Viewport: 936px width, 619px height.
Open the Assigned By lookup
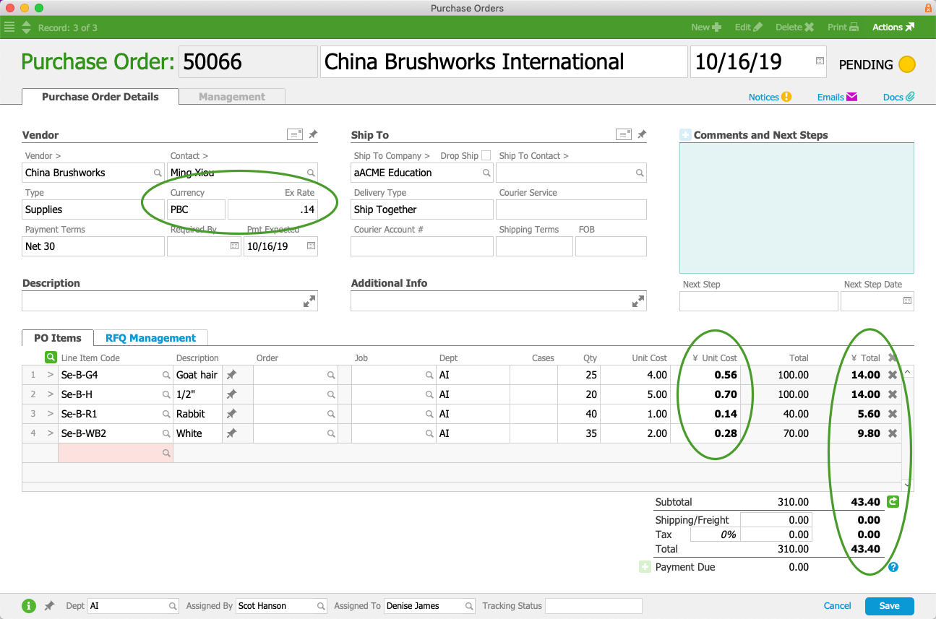pos(320,606)
